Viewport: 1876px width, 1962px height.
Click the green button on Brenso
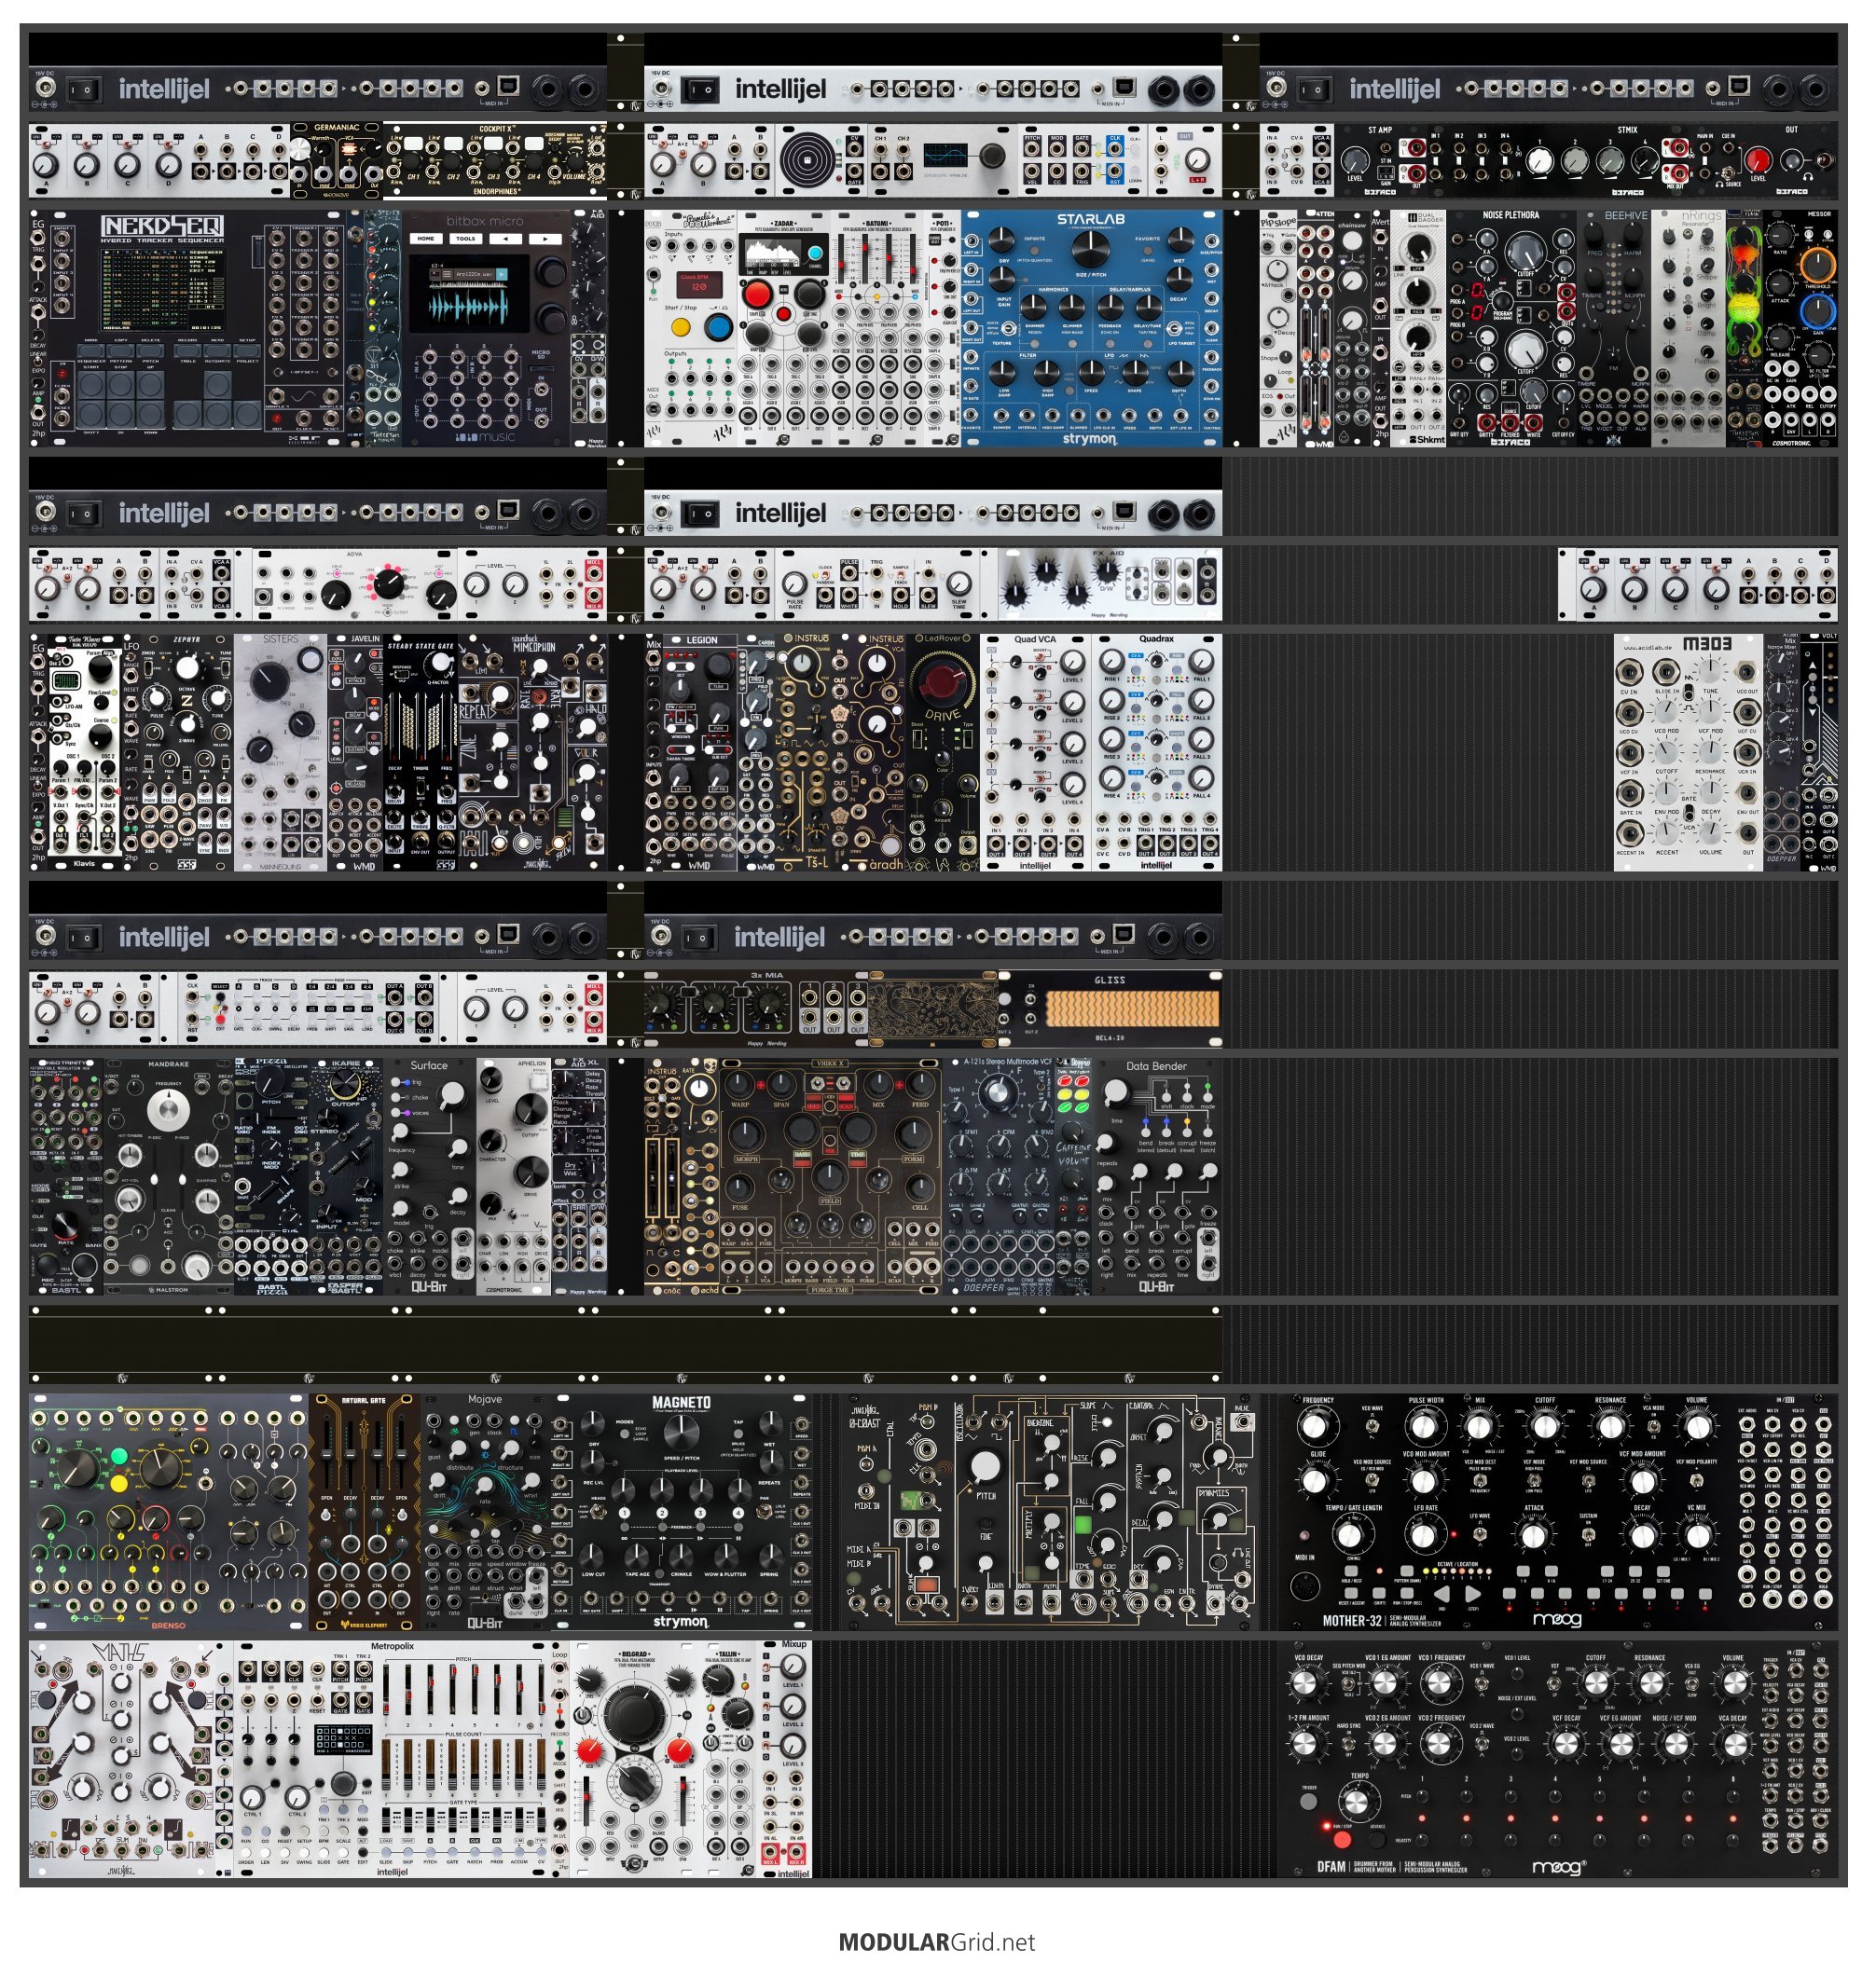(120, 1456)
